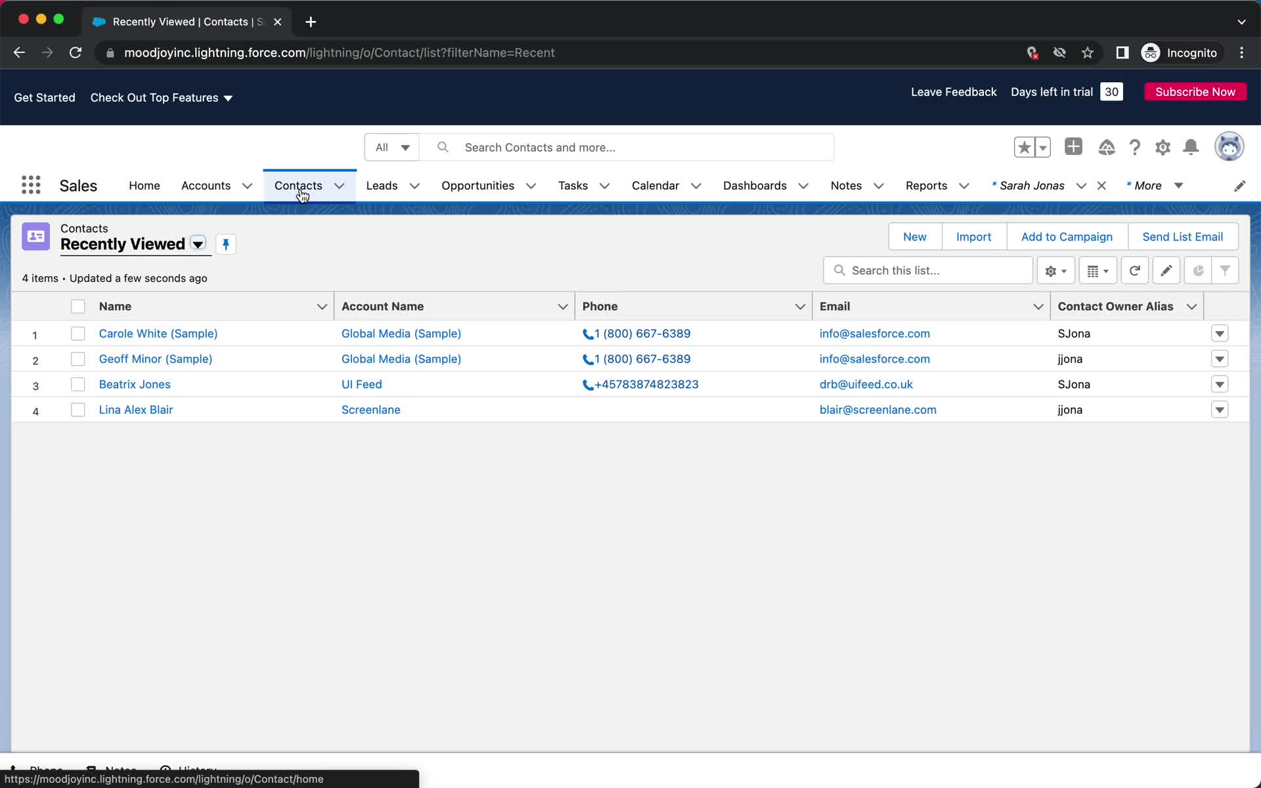Viewport: 1261px width, 788px height.
Task: Select the Geoff Minor row checkbox
Action: click(77, 359)
